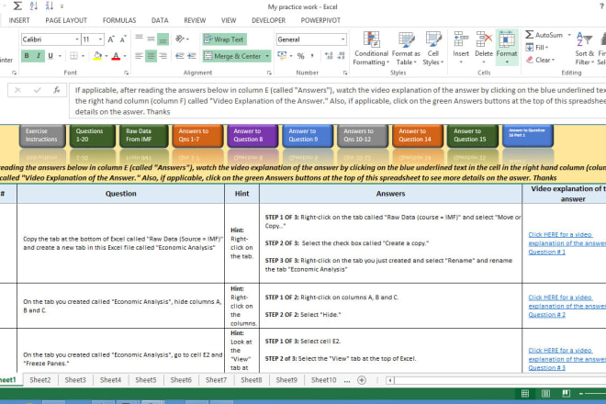The width and height of the screenshot is (606, 404).
Task: Open the Clear menu
Action: click(540, 60)
